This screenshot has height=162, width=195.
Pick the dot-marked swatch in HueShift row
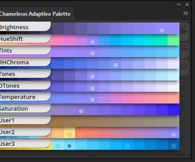click(93, 40)
